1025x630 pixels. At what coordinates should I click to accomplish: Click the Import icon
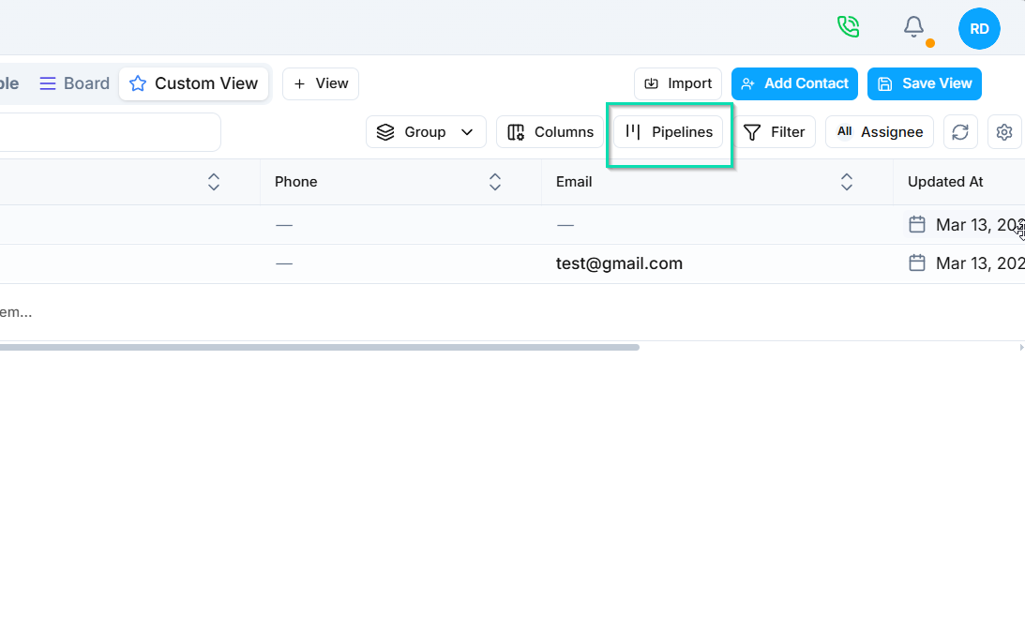click(x=651, y=83)
